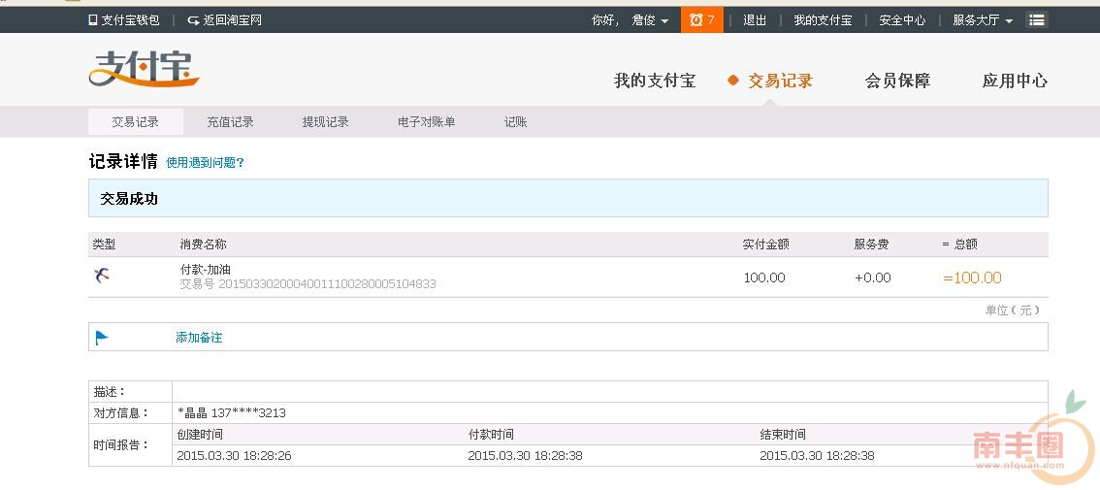Select the 交易记录 main navigation tab

(780, 82)
